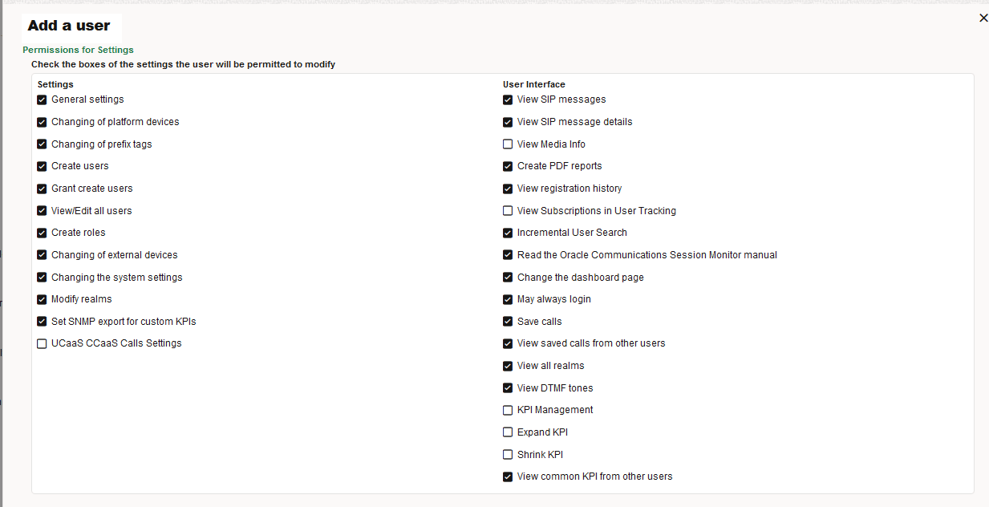Viewport: 989px width, 507px height.
Task: Uncheck the Create users permission
Action: (42, 166)
